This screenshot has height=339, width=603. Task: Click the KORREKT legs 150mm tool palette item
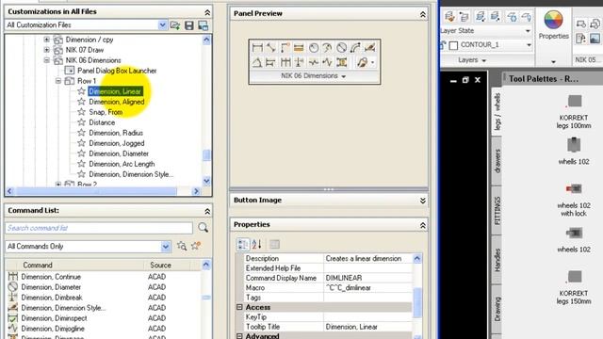[574, 287]
